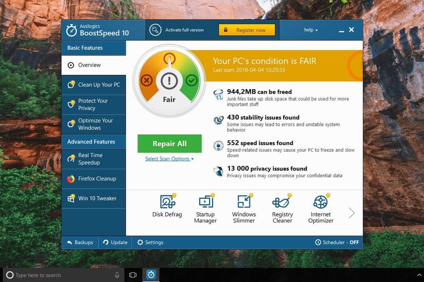Open Settings in the bottom bar
The width and height of the screenshot is (424, 282).
click(150, 243)
